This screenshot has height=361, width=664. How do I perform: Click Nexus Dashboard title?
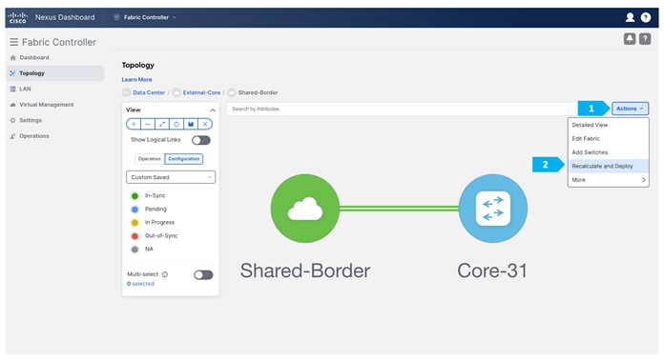[x=65, y=17]
